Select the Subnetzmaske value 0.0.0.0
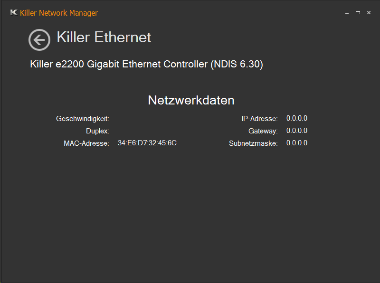Image resolution: width=380 pixels, height=283 pixels. [x=297, y=143]
